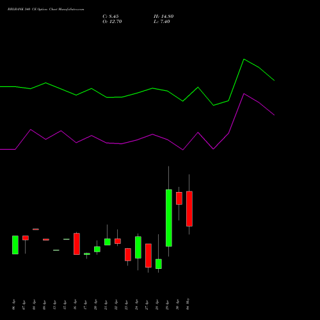Click the red candle above 27 Apr
Image resolution: width=320 pixels, height=320 pixels.
(x=148, y=255)
